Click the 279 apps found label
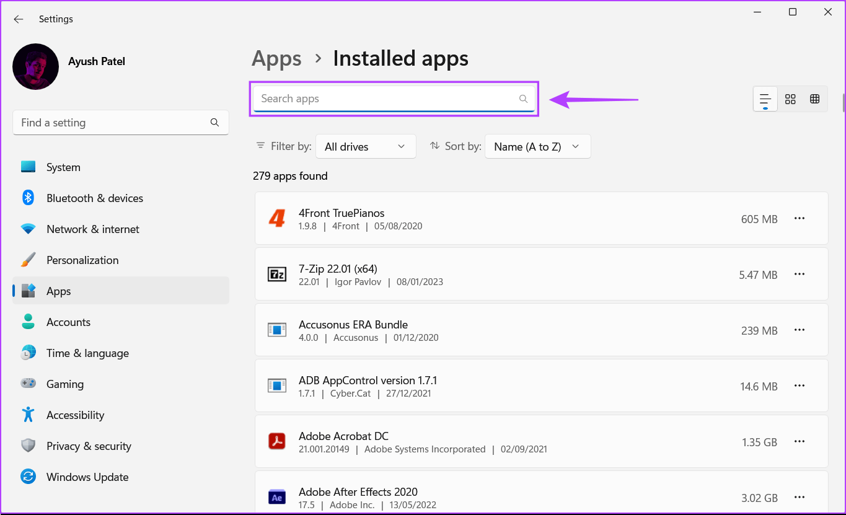Screen dimensions: 846x515 tap(290, 176)
